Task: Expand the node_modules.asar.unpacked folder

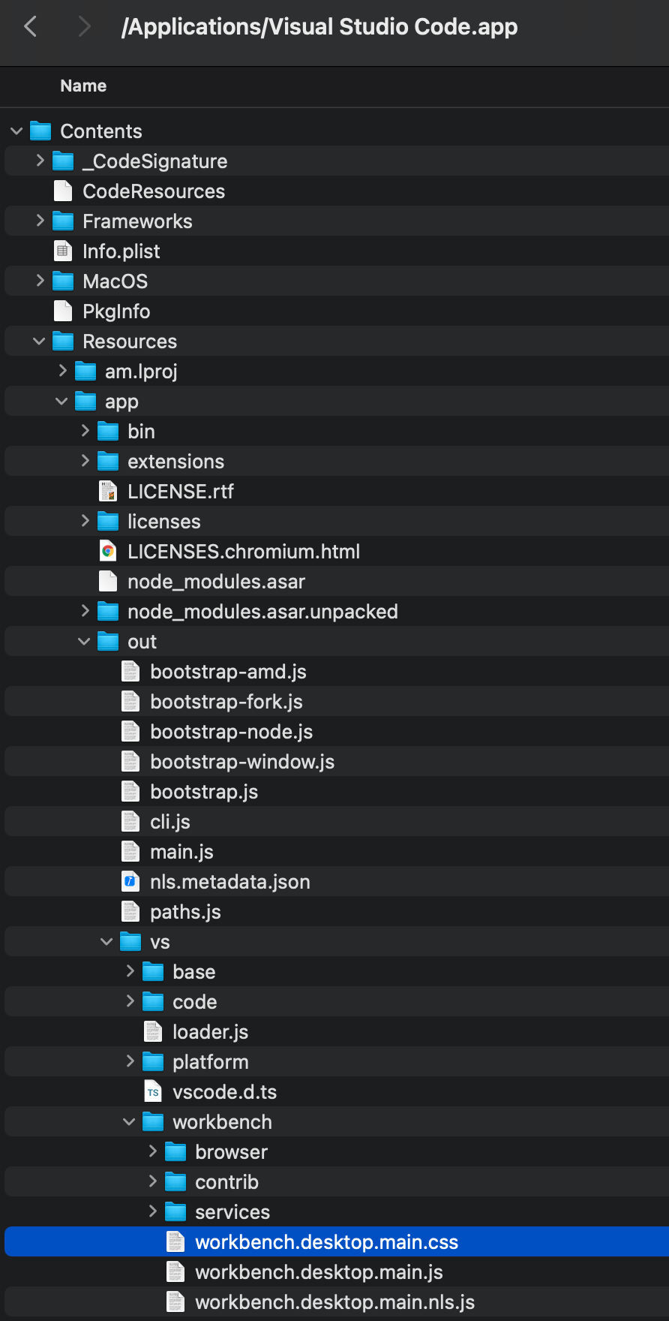Action: point(85,611)
